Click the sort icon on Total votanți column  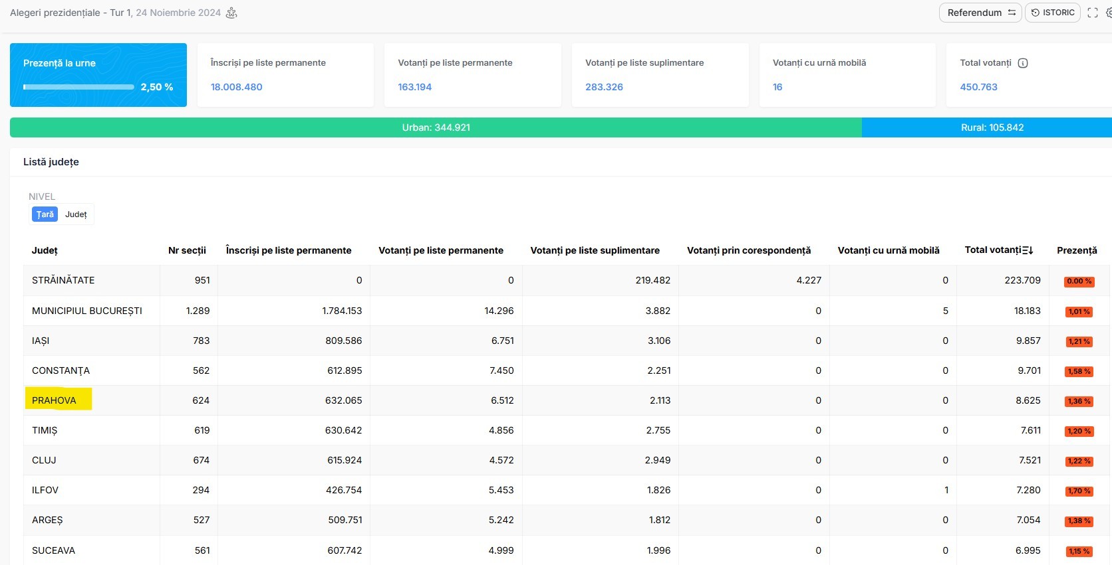[1028, 250]
